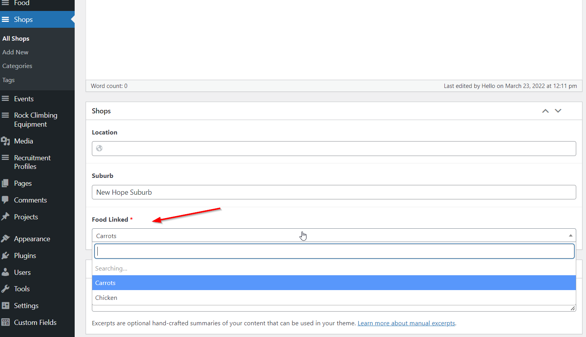Click the Pages icon in sidebar
Viewport: 586px width, 337px height.
click(5, 183)
